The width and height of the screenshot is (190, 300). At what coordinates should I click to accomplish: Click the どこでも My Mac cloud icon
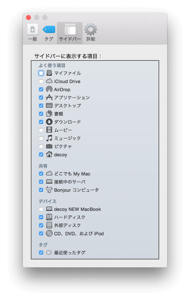[49, 173]
